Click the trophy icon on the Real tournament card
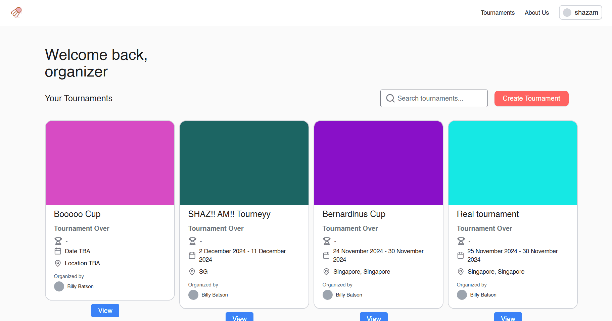 coord(461,240)
